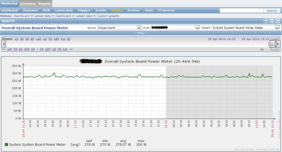Open Screens menu item
Viewport: 282px width, 152px height.
pyautogui.click(x=133, y=11)
